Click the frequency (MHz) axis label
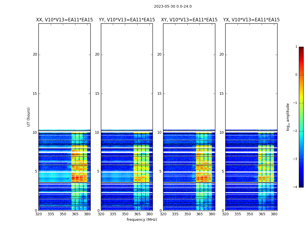Image resolution: width=308 pixels, height=234 pixels. [x=142, y=220]
